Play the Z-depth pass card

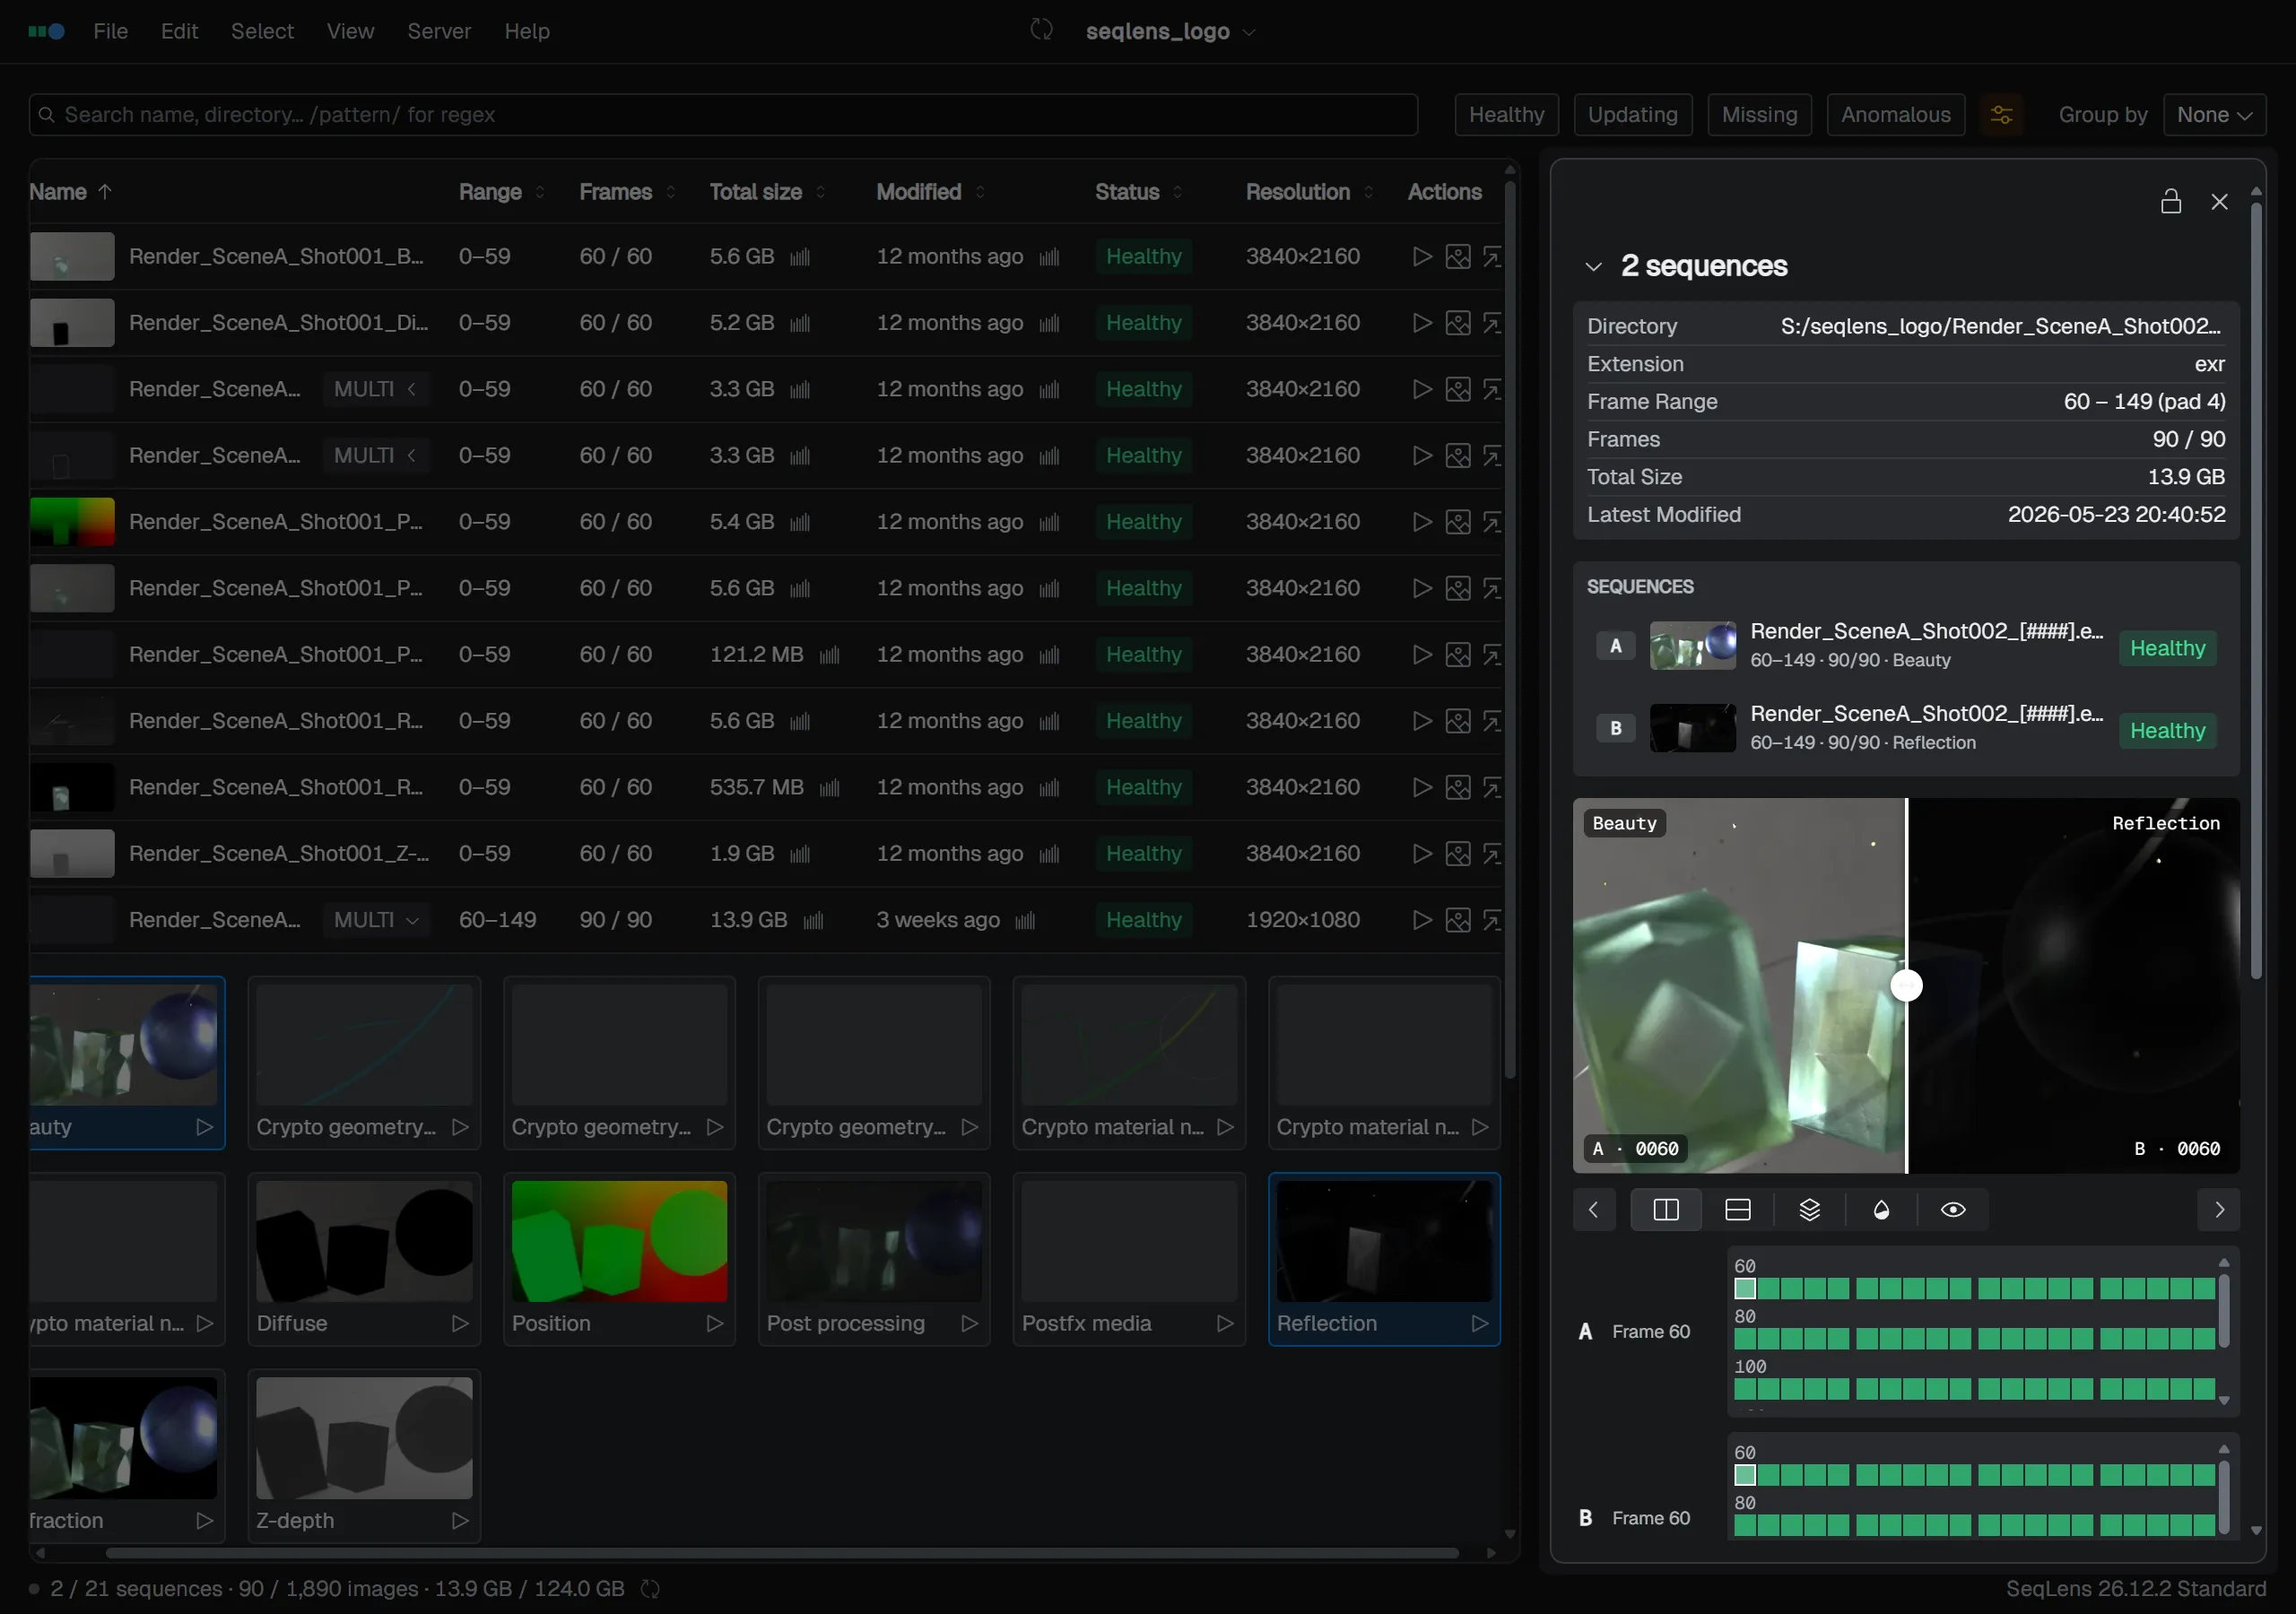[460, 1520]
